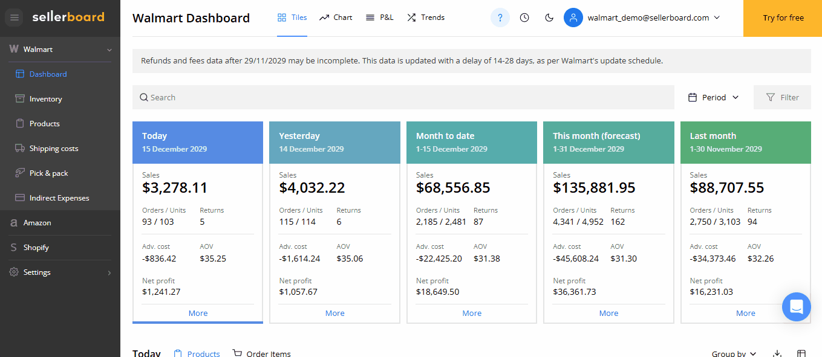Click the clock history icon
Screen dimensions: 822x357
point(524,18)
